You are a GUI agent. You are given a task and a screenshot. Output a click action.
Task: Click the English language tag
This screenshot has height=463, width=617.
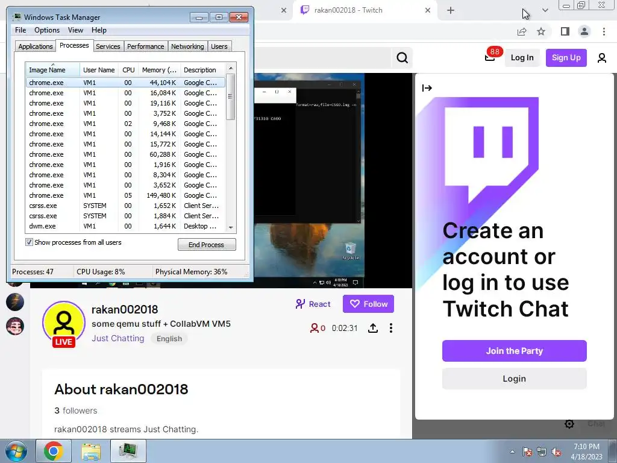[169, 339]
